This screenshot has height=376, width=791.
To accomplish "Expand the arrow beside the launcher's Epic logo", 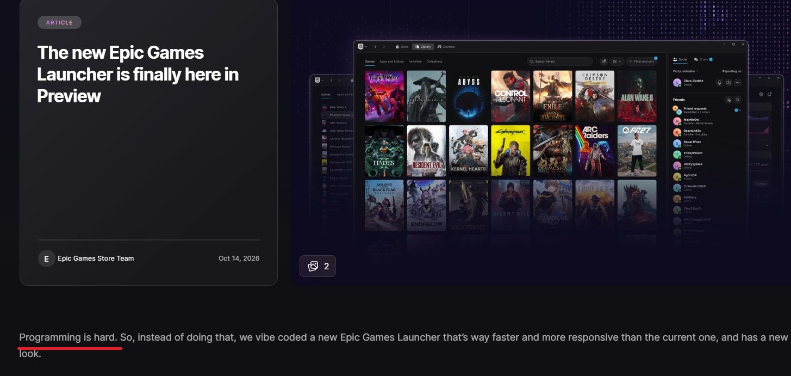I will tap(366, 47).
